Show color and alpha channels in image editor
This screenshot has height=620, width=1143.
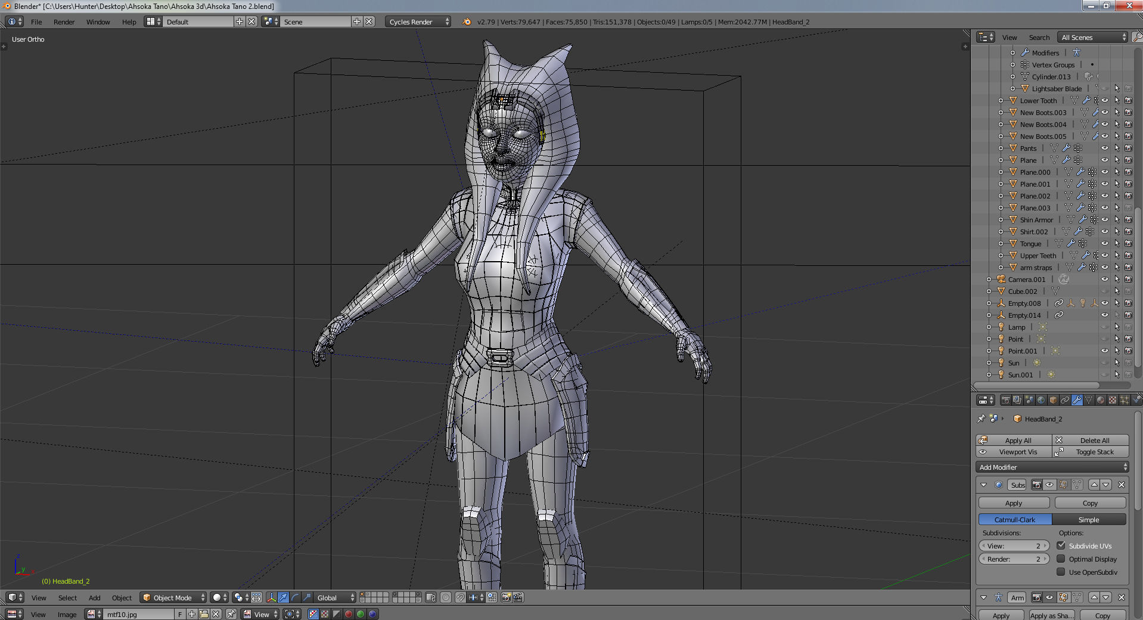(x=313, y=614)
